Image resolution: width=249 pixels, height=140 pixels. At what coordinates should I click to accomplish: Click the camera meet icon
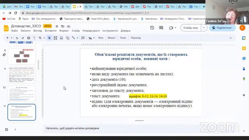[x=171, y=28]
